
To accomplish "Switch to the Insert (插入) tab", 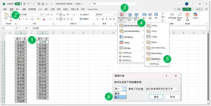I will click(18, 9).
